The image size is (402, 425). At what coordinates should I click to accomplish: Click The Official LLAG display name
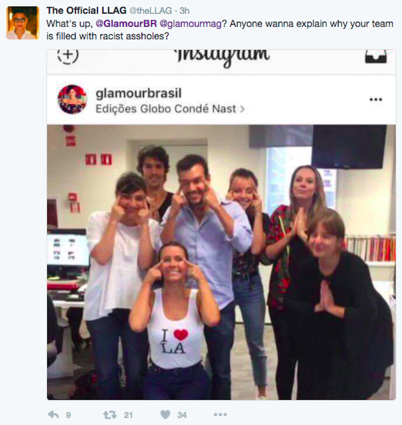[86, 10]
